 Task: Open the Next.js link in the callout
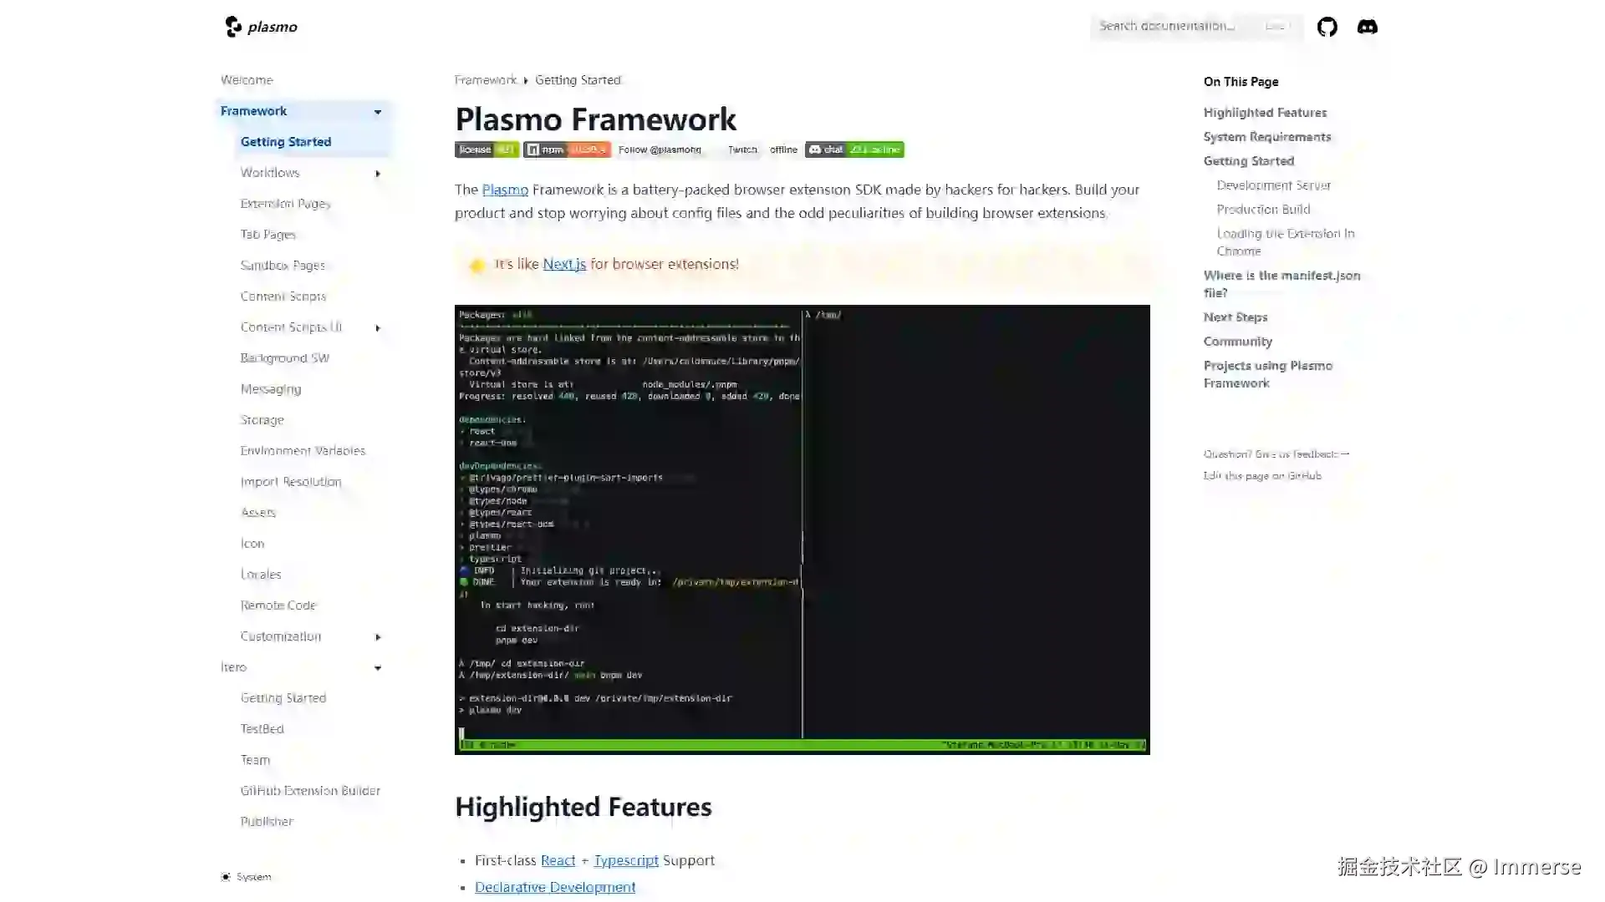pos(563,264)
